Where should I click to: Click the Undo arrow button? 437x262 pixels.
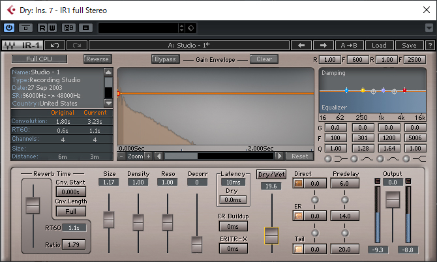(55, 46)
